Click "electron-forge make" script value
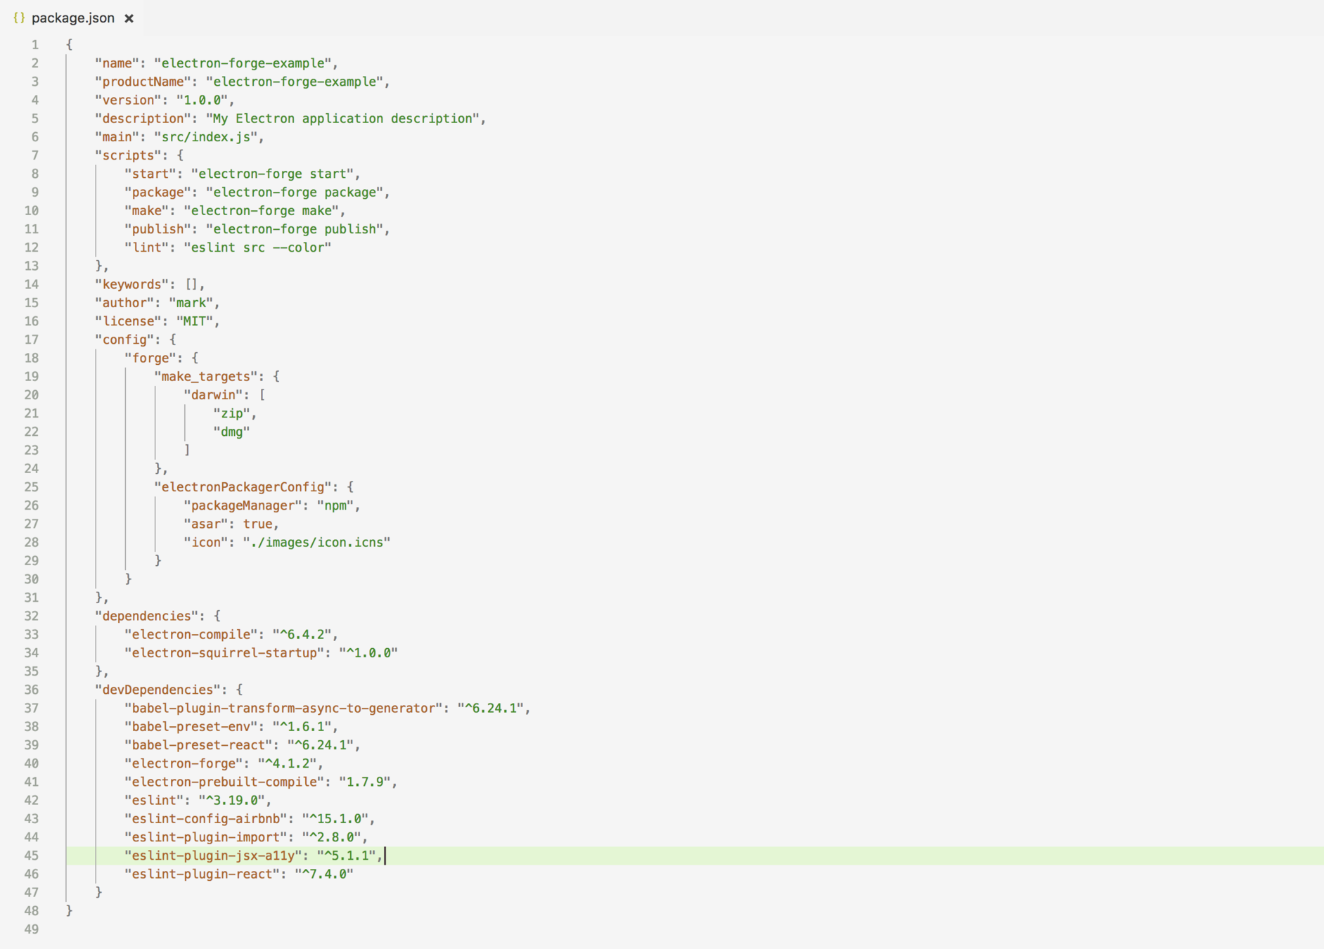This screenshot has height=949, width=1324. 262,211
